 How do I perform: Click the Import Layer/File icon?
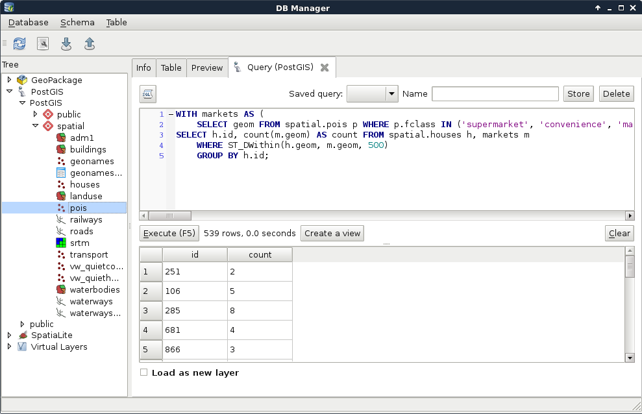pyautogui.click(x=66, y=43)
